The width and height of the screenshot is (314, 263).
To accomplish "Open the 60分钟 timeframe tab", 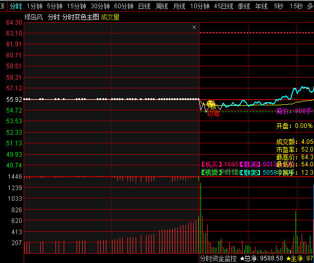I will click(x=124, y=6).
